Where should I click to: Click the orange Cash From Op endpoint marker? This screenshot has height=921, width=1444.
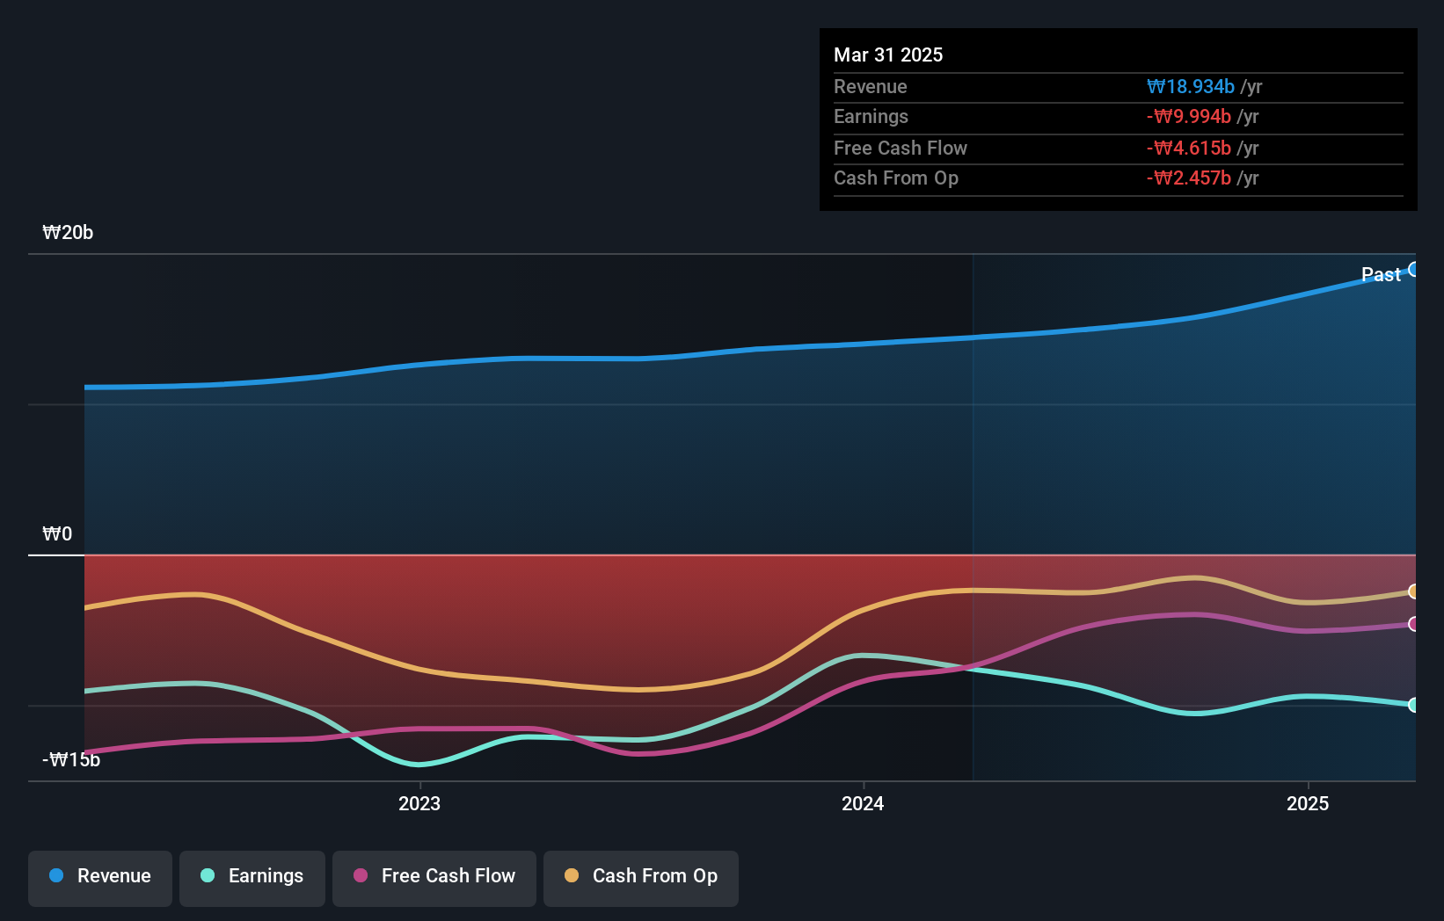pos(1413,591)
